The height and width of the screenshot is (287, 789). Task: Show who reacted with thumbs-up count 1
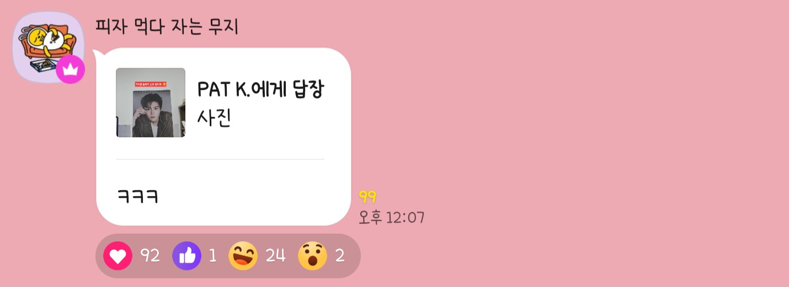(212, 256)
